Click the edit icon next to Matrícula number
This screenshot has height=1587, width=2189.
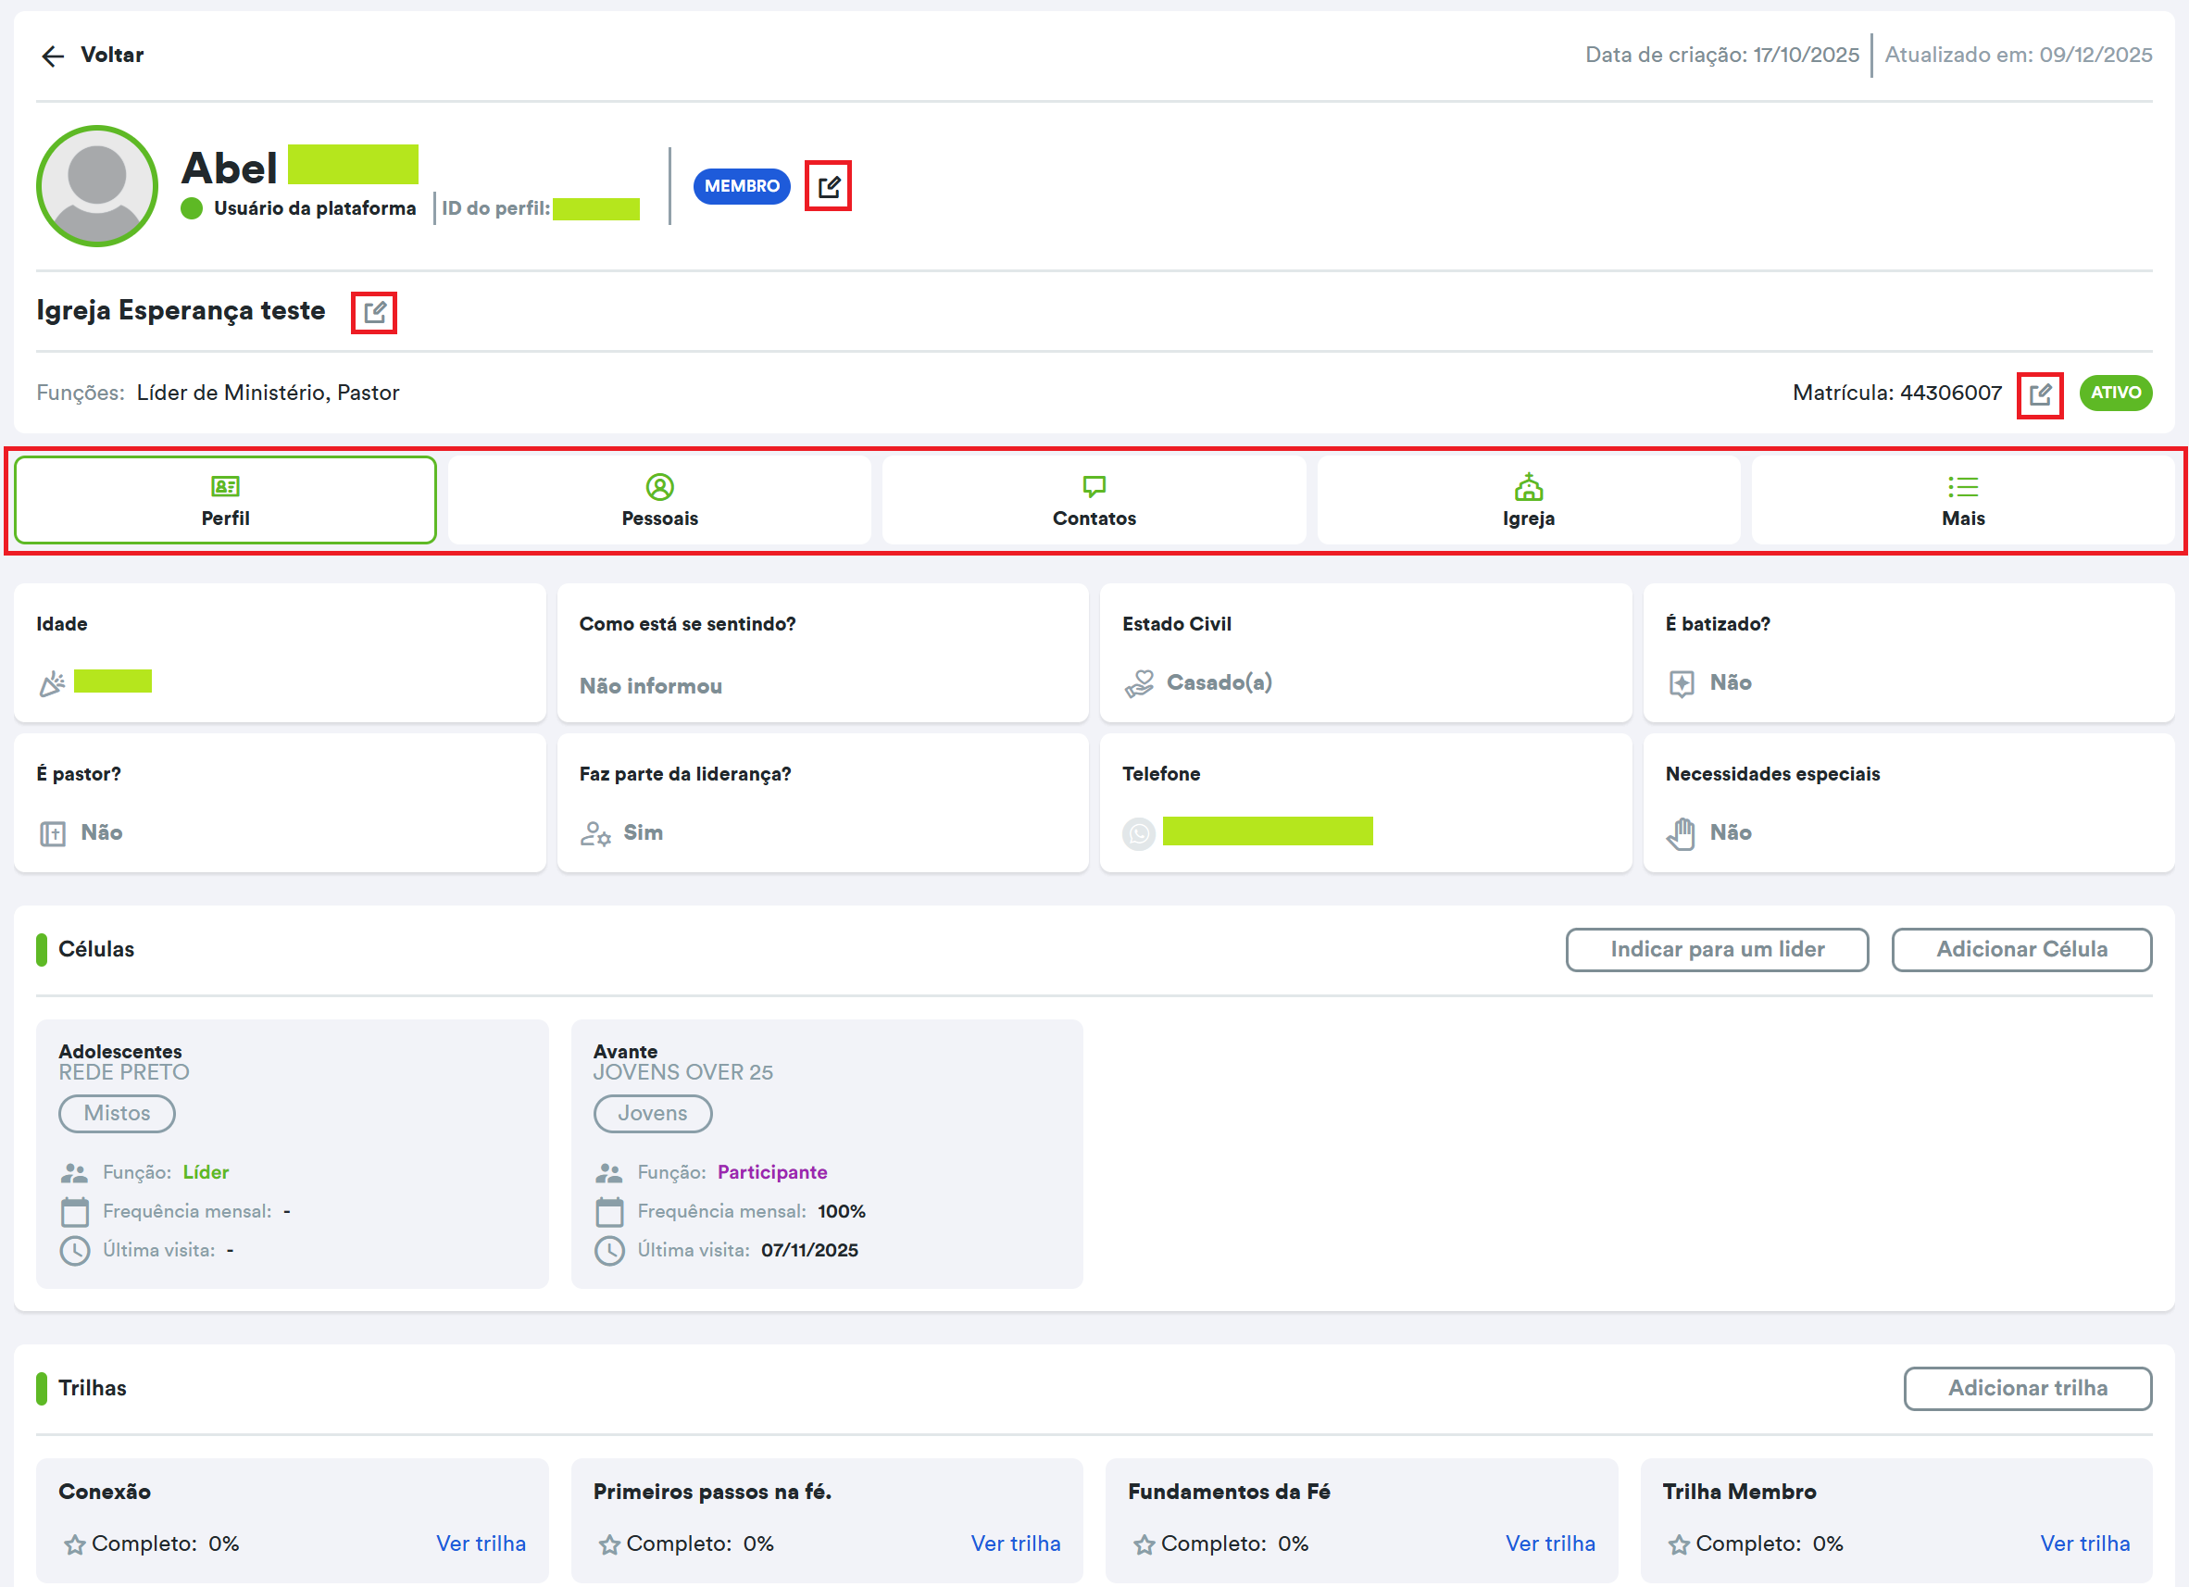pos(2039,394)
